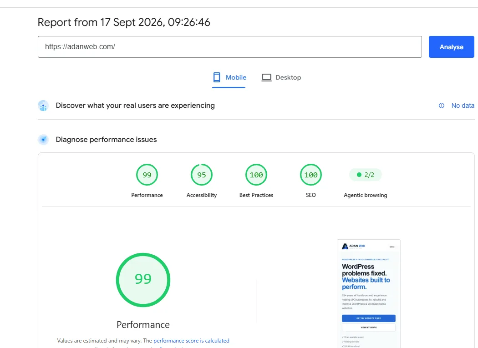Click the Agentic browsing label
This screenshot has width=478, height=348.
365,195
